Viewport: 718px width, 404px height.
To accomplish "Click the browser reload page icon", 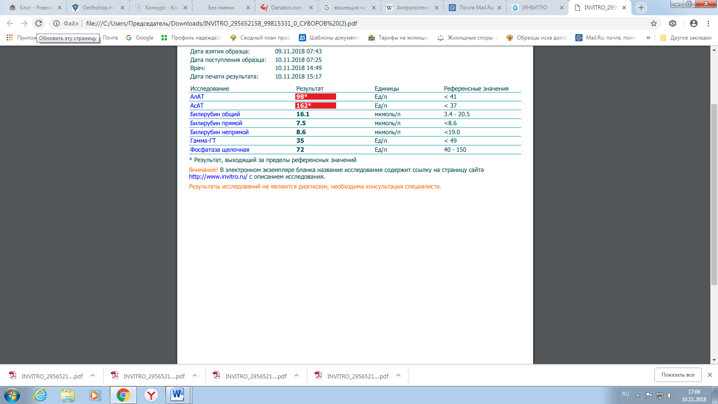I will pos(39,23).
